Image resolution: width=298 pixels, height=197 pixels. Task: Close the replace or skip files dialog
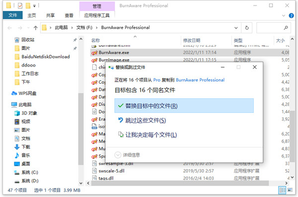254,67
